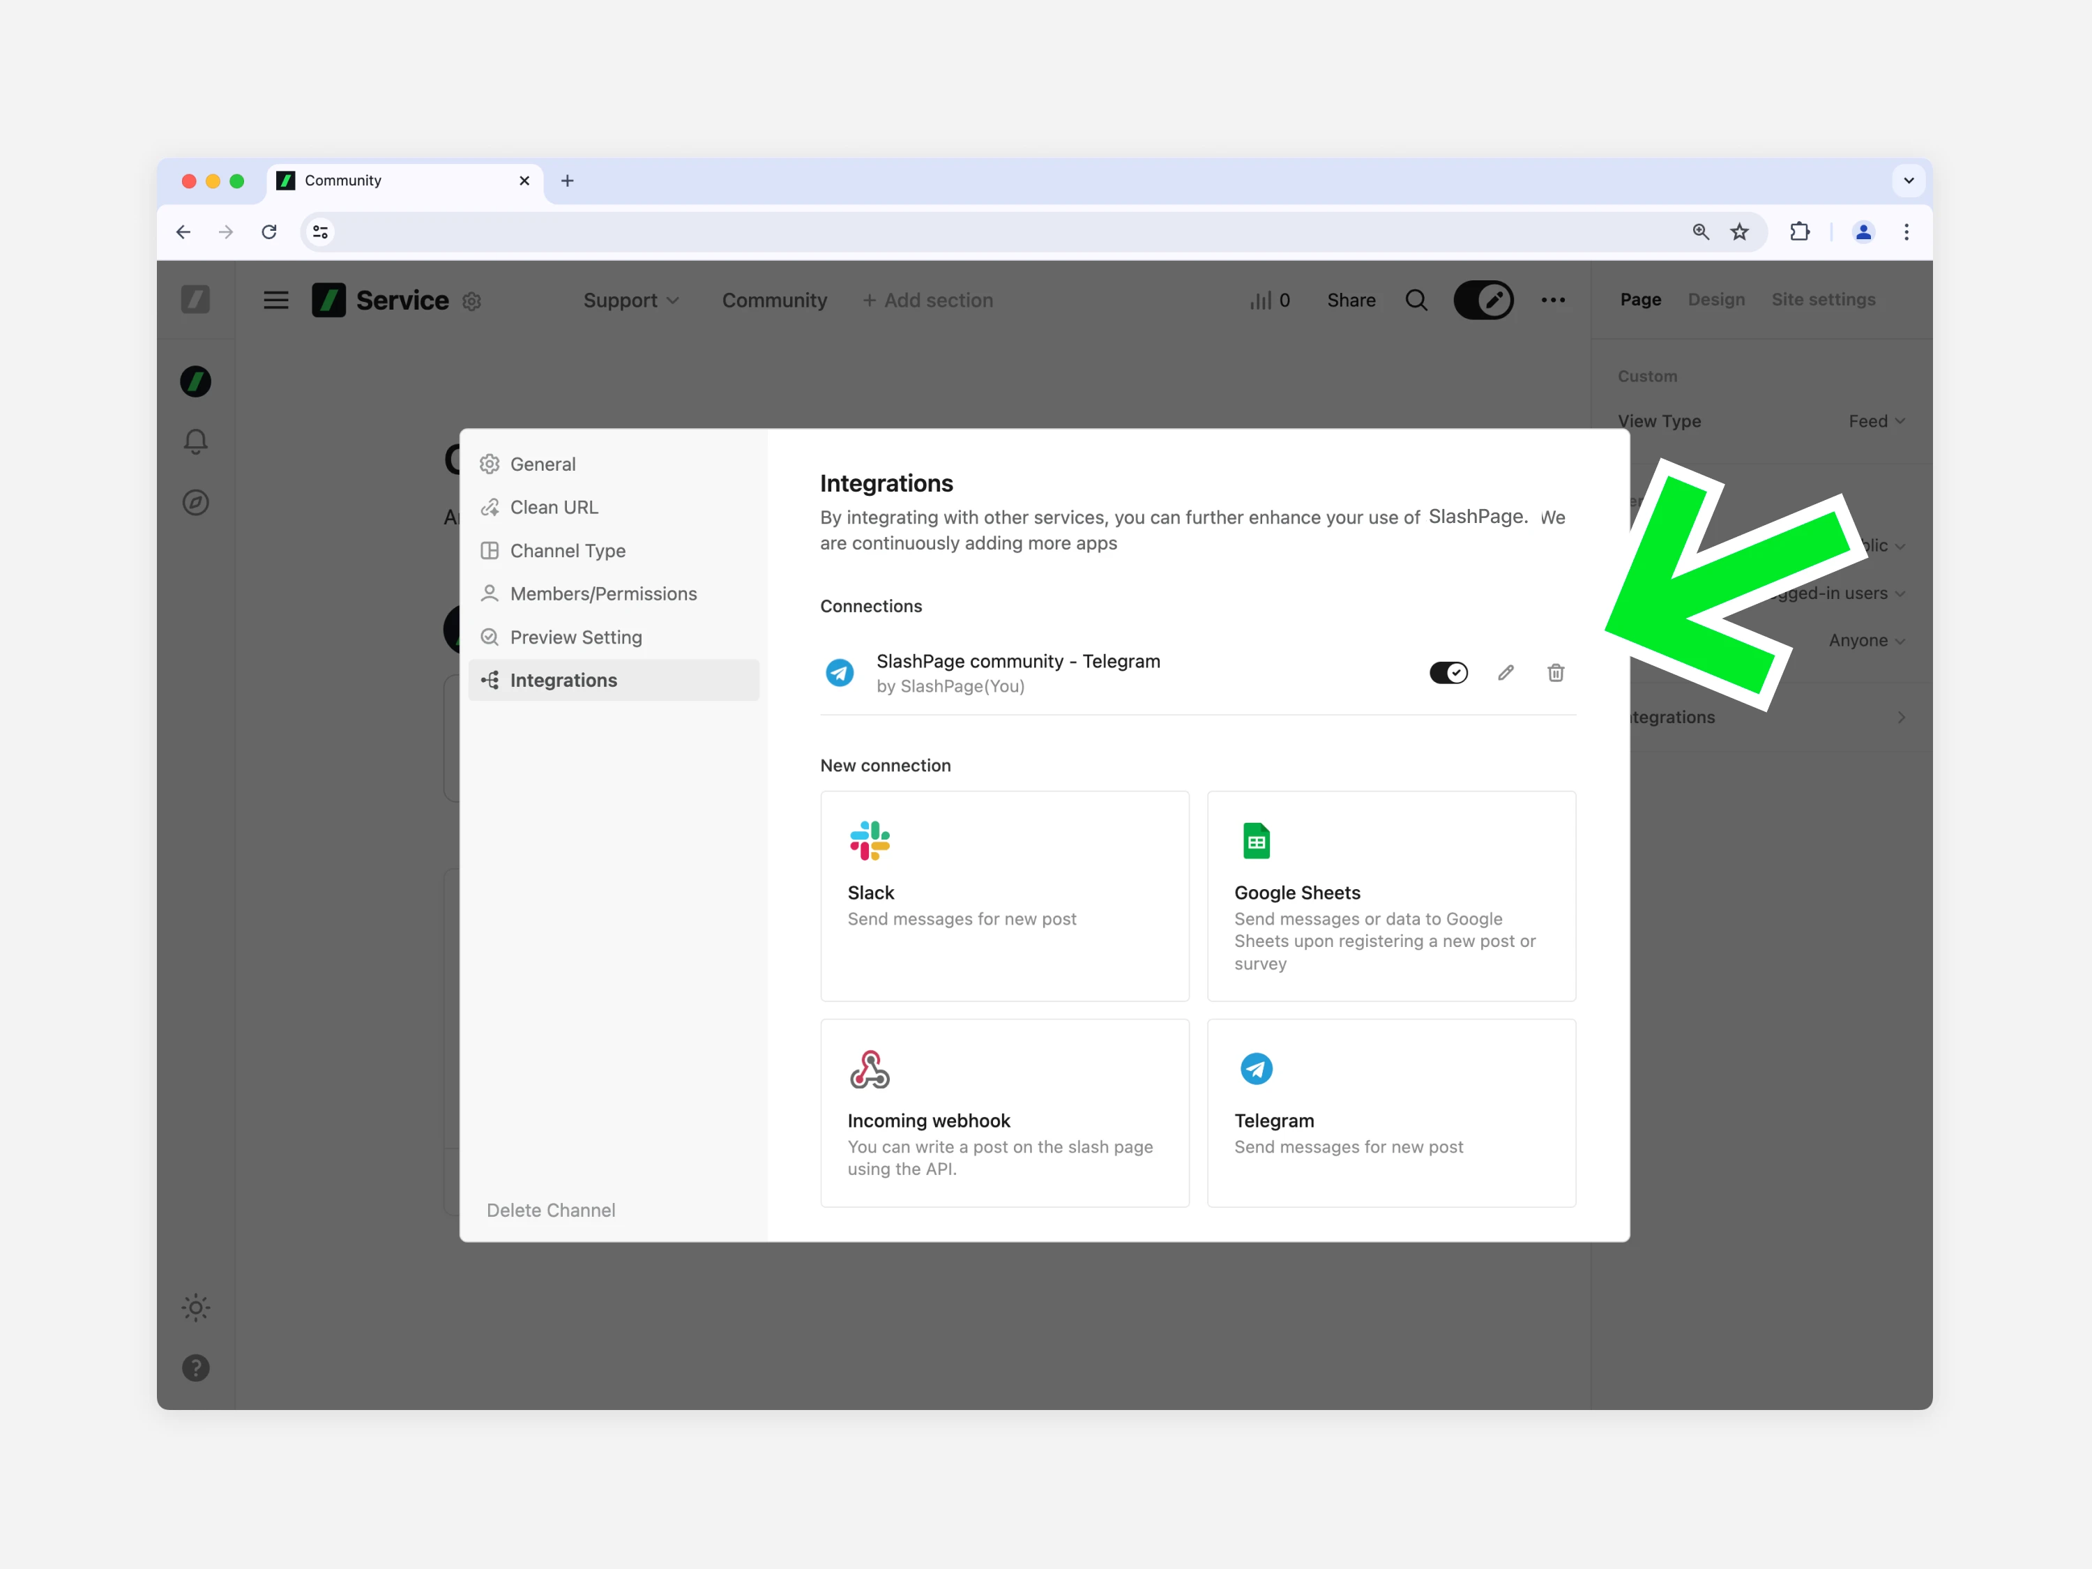The height and width of the screenshot is (1569, 2092).
Task: Open browser zoom icon
Action: [1701, 232]
